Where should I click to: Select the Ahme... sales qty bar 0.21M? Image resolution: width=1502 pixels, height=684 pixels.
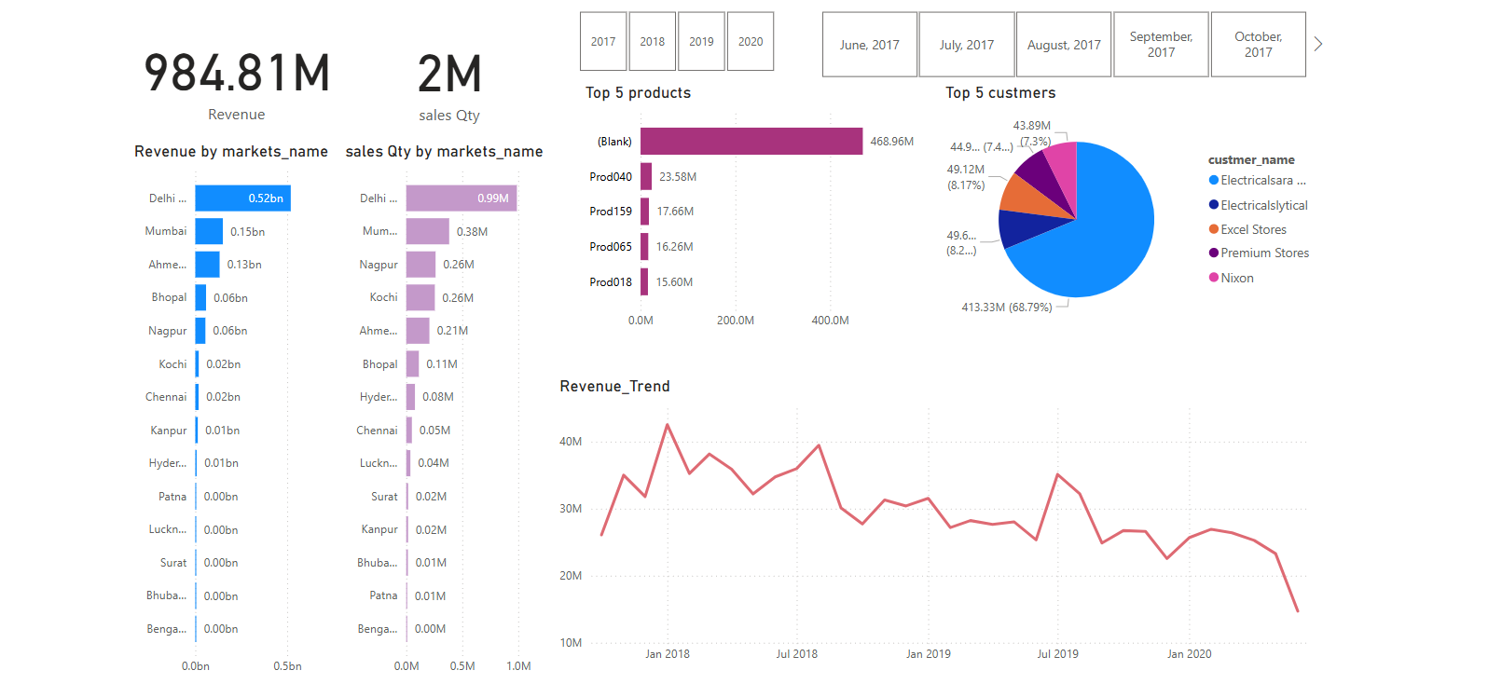[x=418, y=331]
